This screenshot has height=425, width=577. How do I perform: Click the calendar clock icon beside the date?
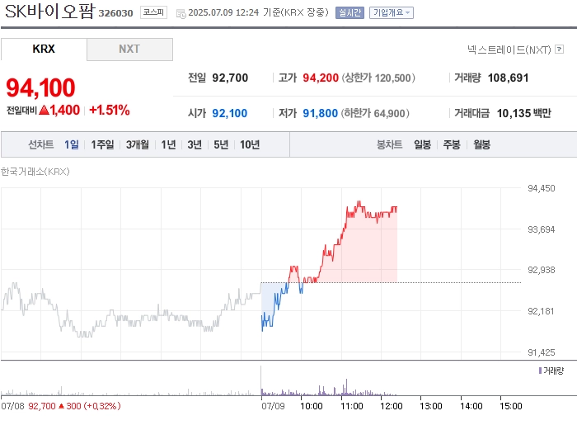181,14
